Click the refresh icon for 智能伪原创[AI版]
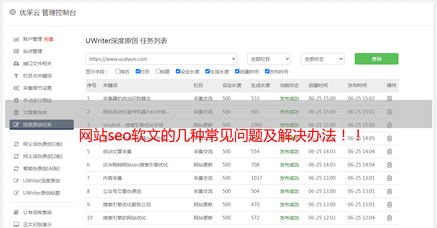The image size is (437, 228). point(16,169)
